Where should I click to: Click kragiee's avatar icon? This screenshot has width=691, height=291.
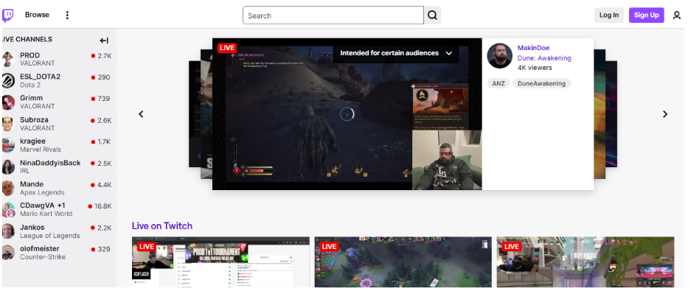[x=8, y=145]
